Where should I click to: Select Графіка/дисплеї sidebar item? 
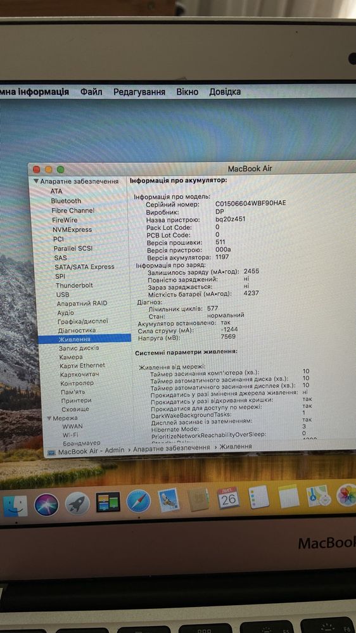[83, 321]
